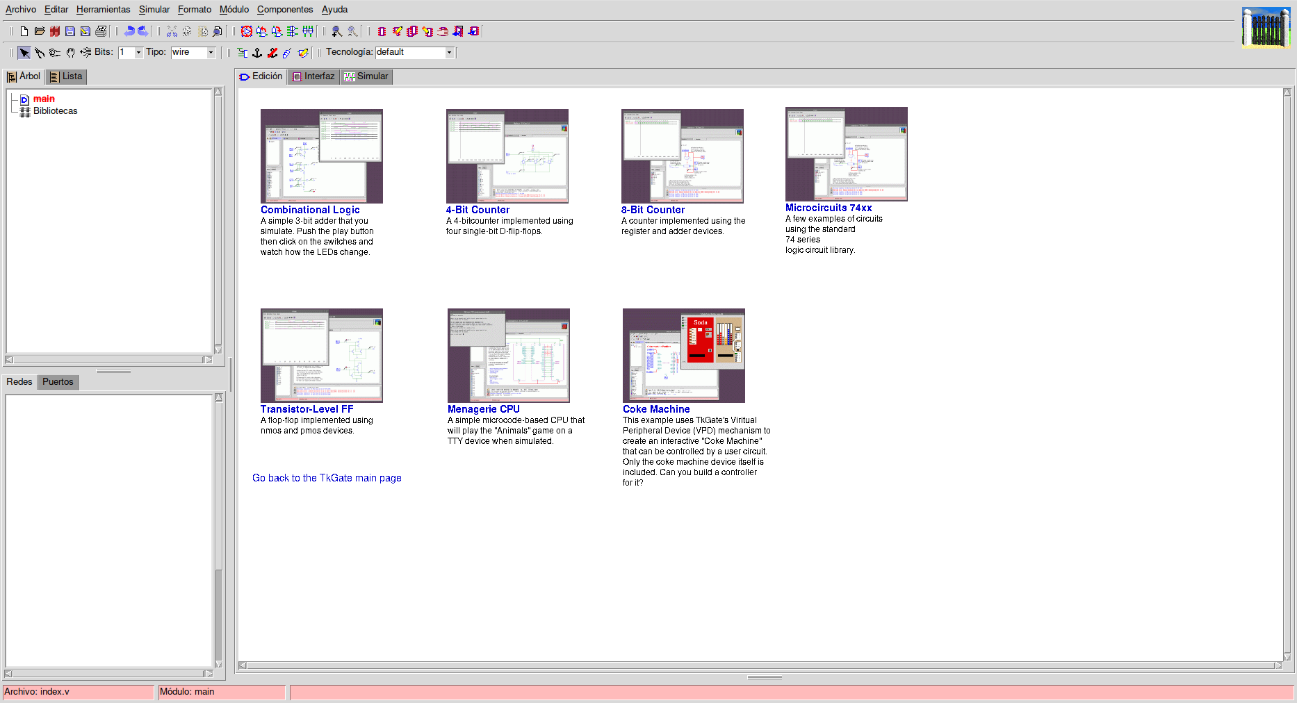This screenshot has height=703, width=1297.
Task: Enable the hand scroll tool
Action: click(x=70, y=53)
